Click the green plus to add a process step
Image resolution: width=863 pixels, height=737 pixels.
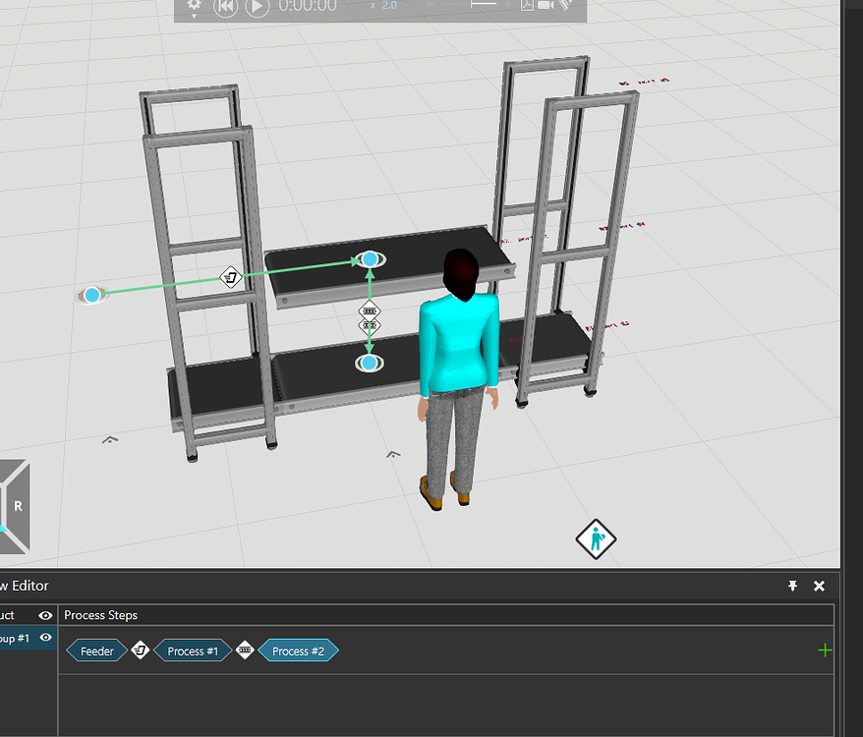(x=824, y=650)
